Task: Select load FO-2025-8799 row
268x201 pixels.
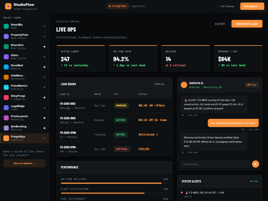Action: coord(114,135)
